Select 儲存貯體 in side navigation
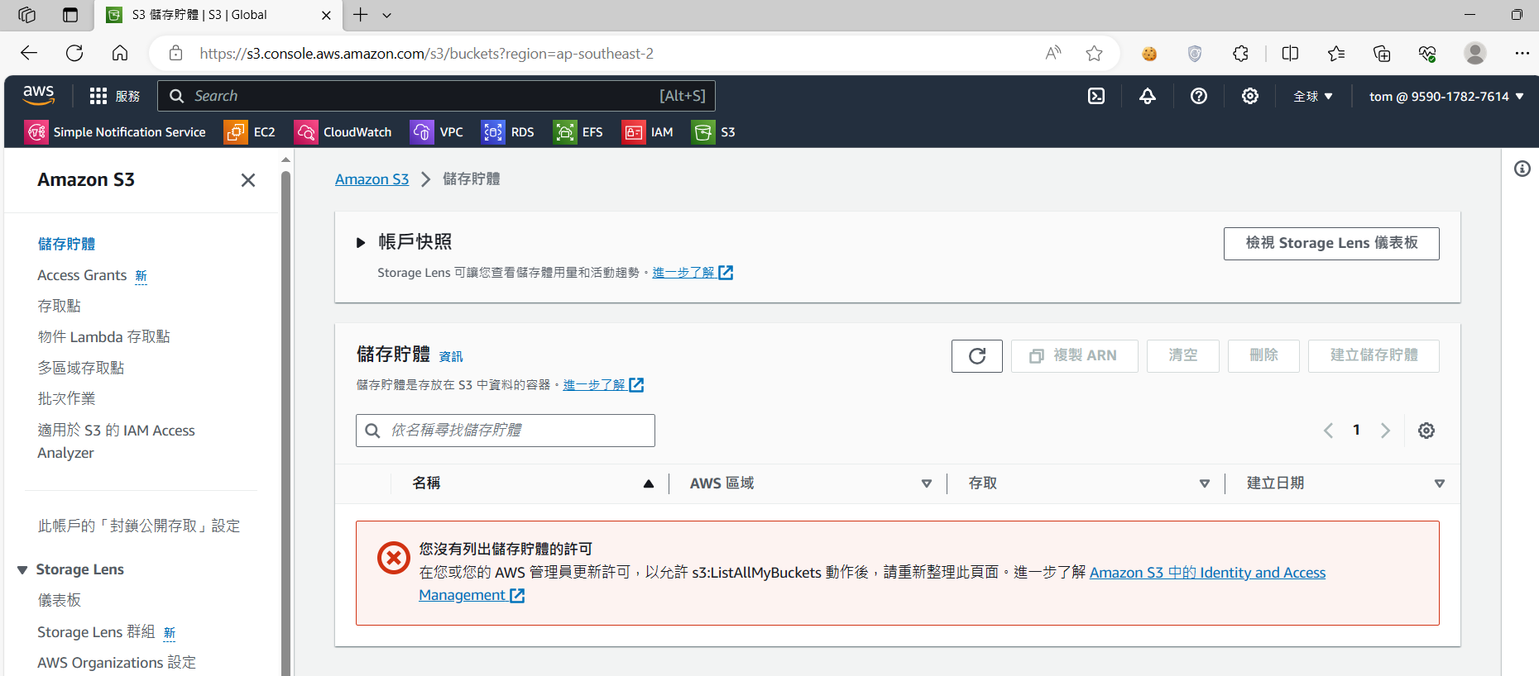Screen dimensions: 1539x676 pos(66,244)
